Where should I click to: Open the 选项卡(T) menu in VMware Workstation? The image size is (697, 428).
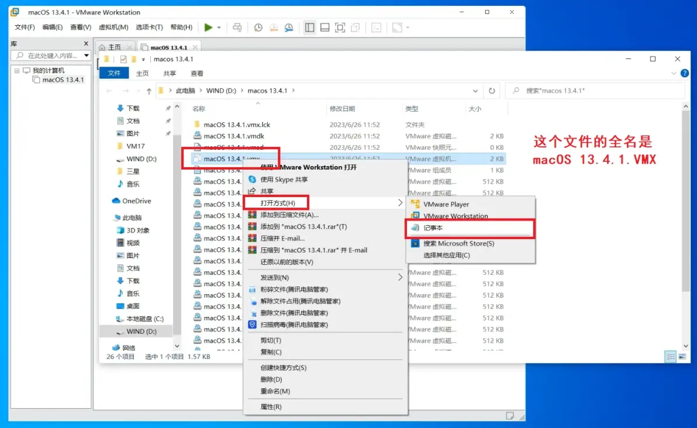(x=149, y=27)
